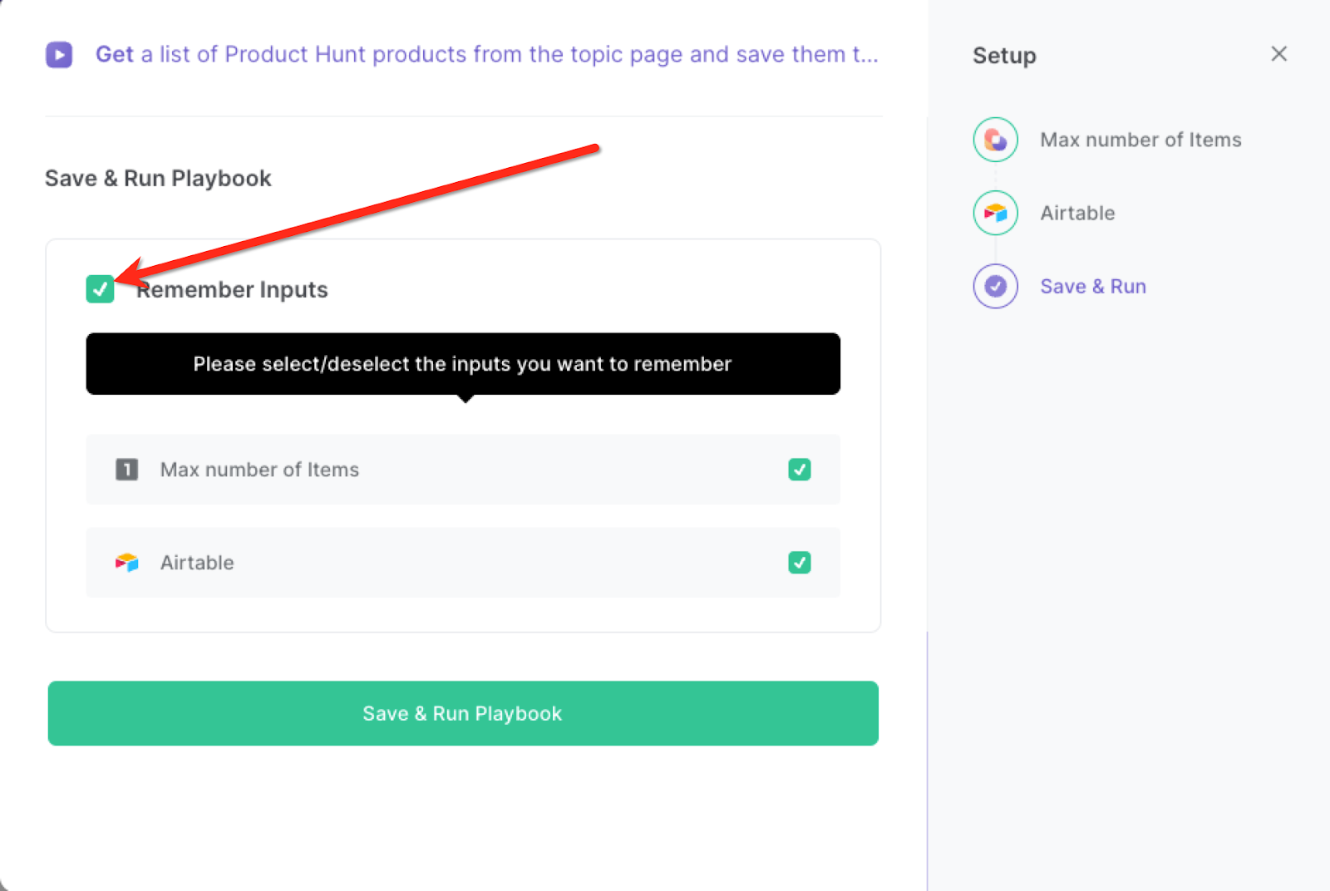Uncheck the Remember Inputs checkbox

100,289
